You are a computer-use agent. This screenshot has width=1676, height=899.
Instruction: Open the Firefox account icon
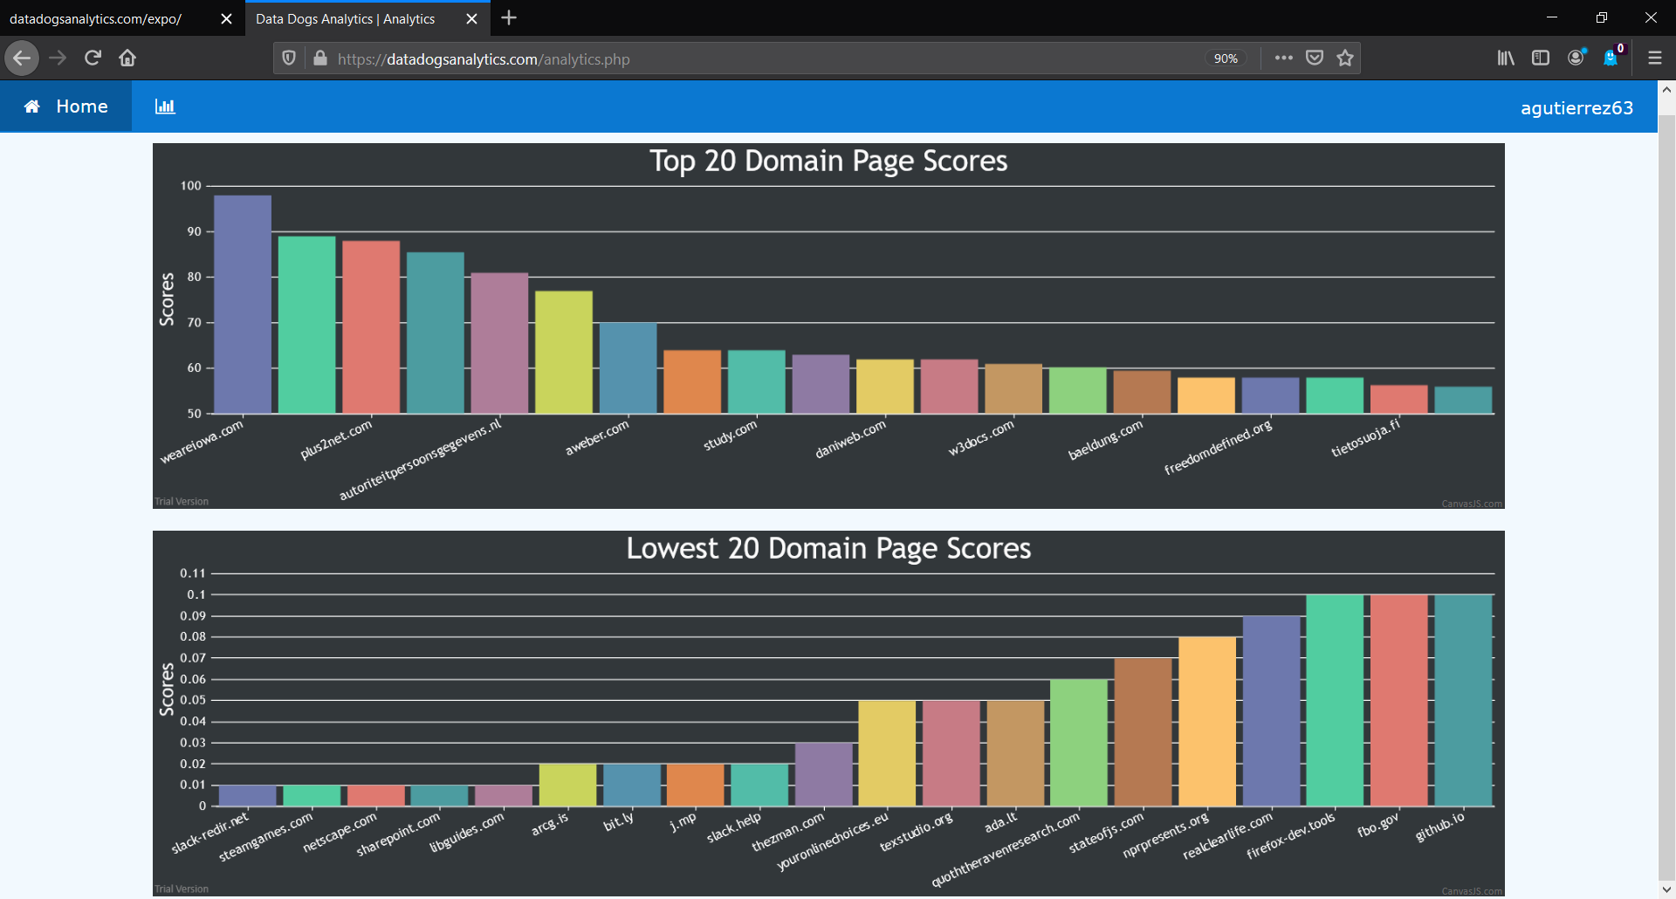click(x=1576, y=58)
